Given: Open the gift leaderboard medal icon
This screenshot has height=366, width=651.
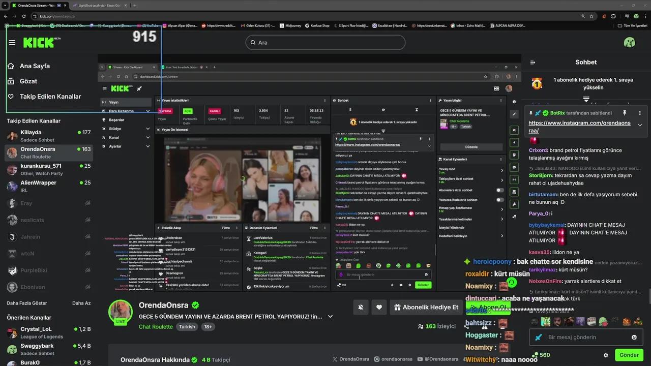Looking at the screenshot, I should click(x=537, y=83).
